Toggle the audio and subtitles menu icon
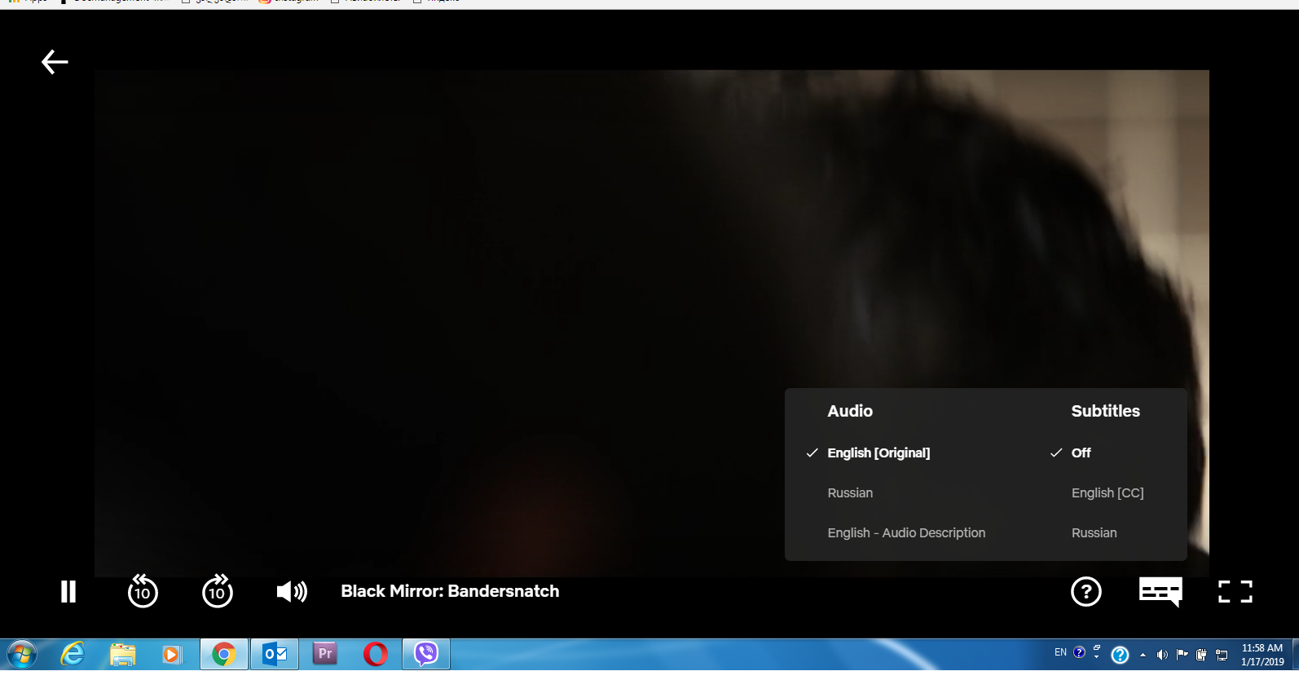This screenshot has height=680, width=1299. (x=1160, y=591)
